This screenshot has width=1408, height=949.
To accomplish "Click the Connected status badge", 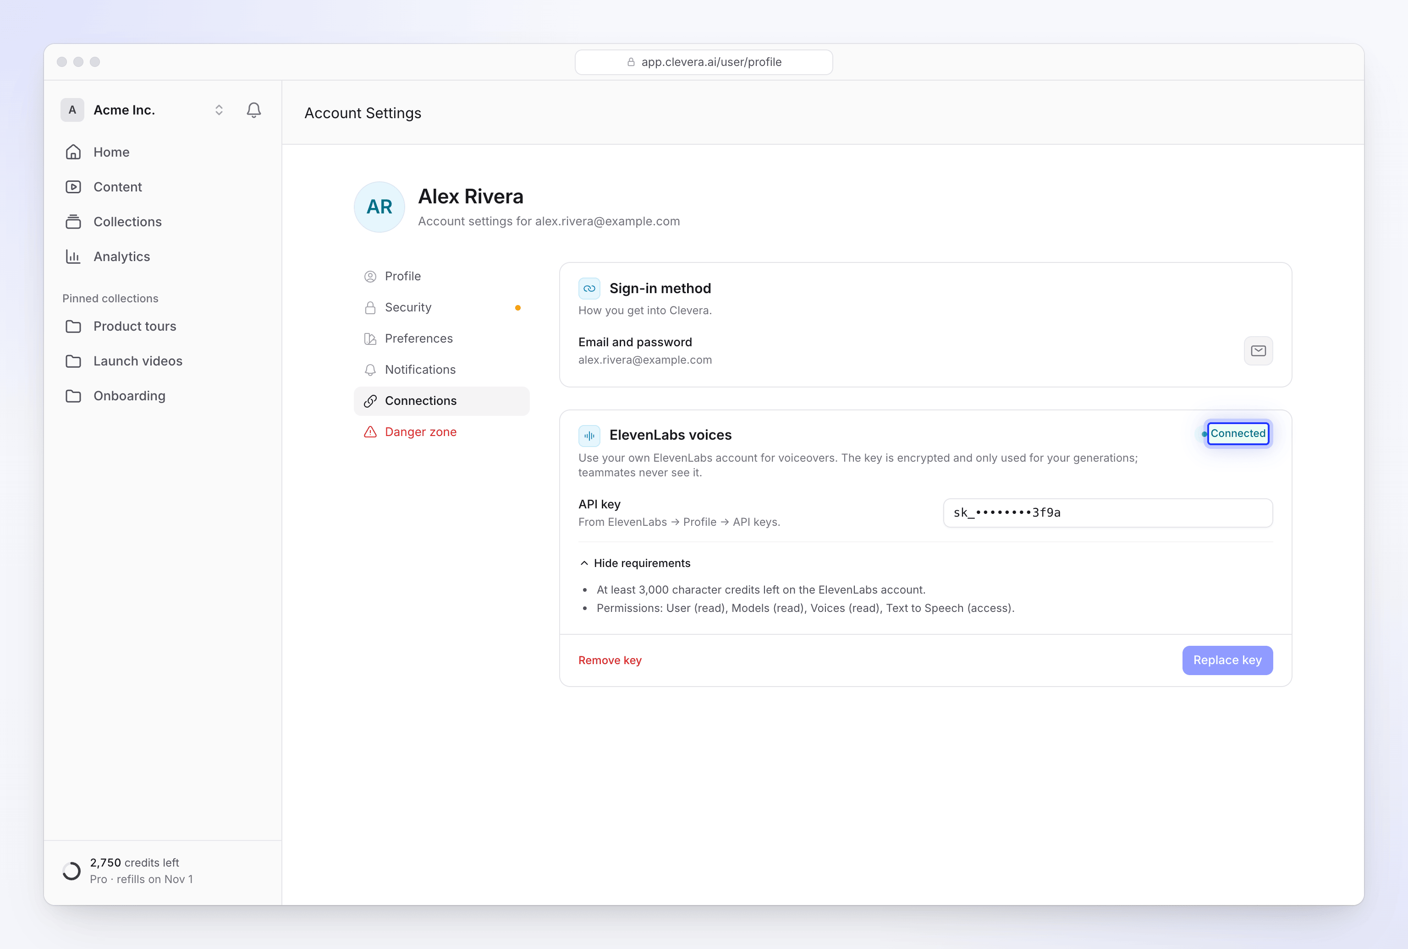I will point(1237,433).
